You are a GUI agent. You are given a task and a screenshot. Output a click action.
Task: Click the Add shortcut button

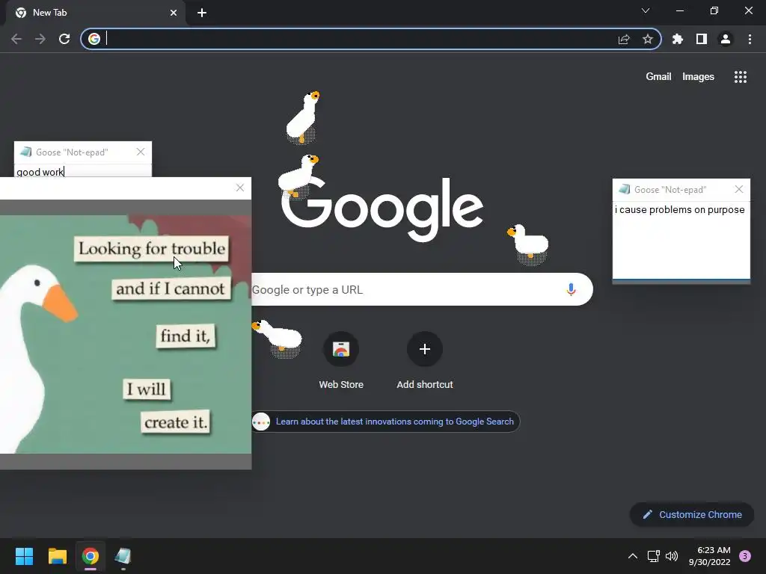[x=425, y=361]
